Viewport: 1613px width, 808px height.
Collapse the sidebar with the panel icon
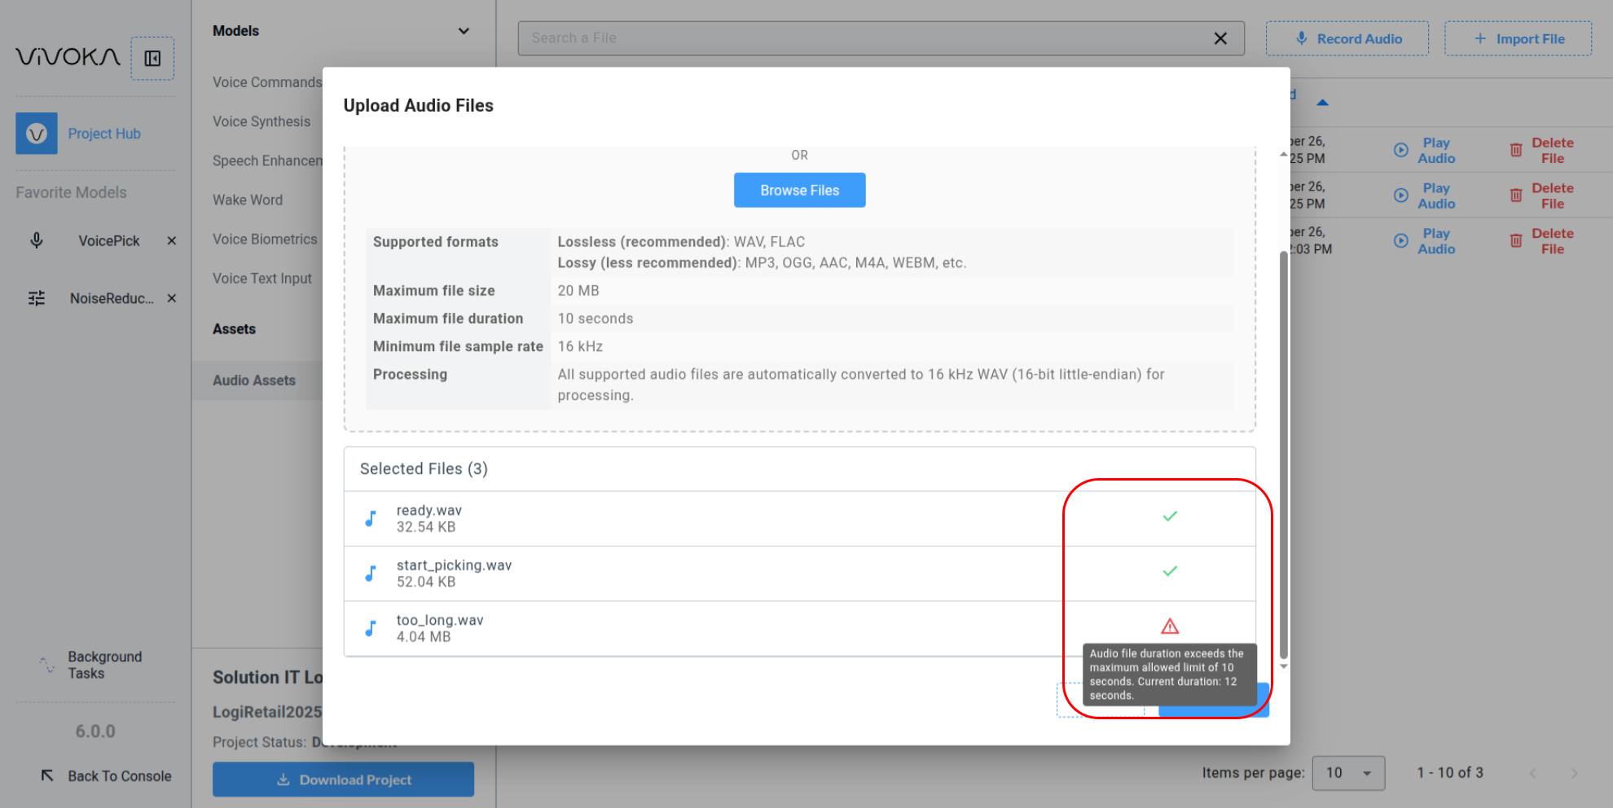click(152, 59)
